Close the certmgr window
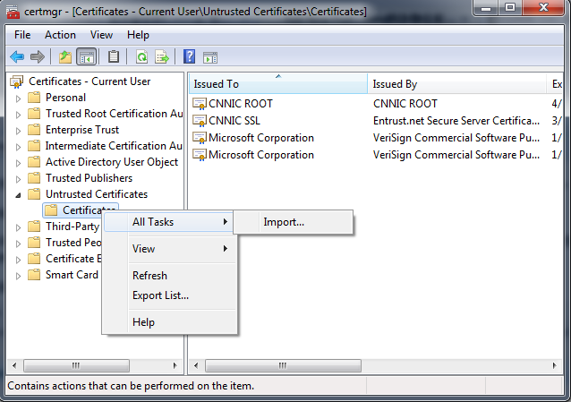The width and height of the screenshot is (571, 402). [543, 8]
